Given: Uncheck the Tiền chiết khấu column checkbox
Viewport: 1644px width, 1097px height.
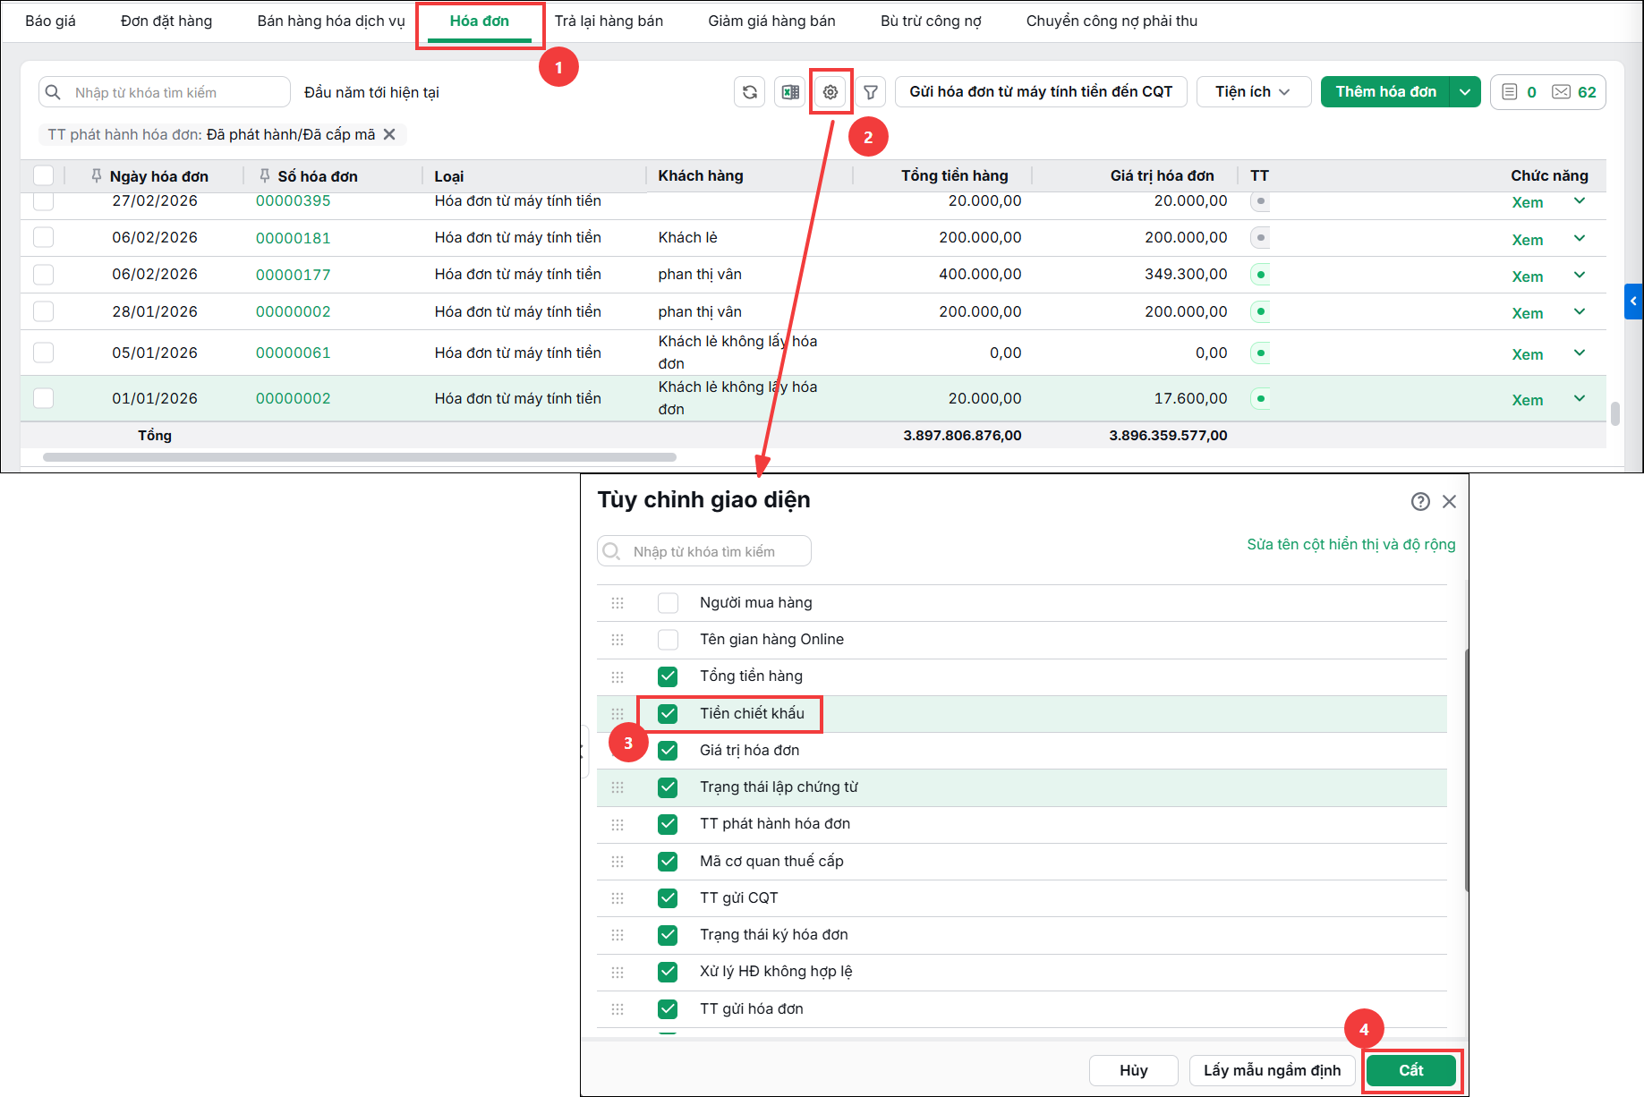Looking at the screenshot, I should pyautogui.click(x=668, y=713).
